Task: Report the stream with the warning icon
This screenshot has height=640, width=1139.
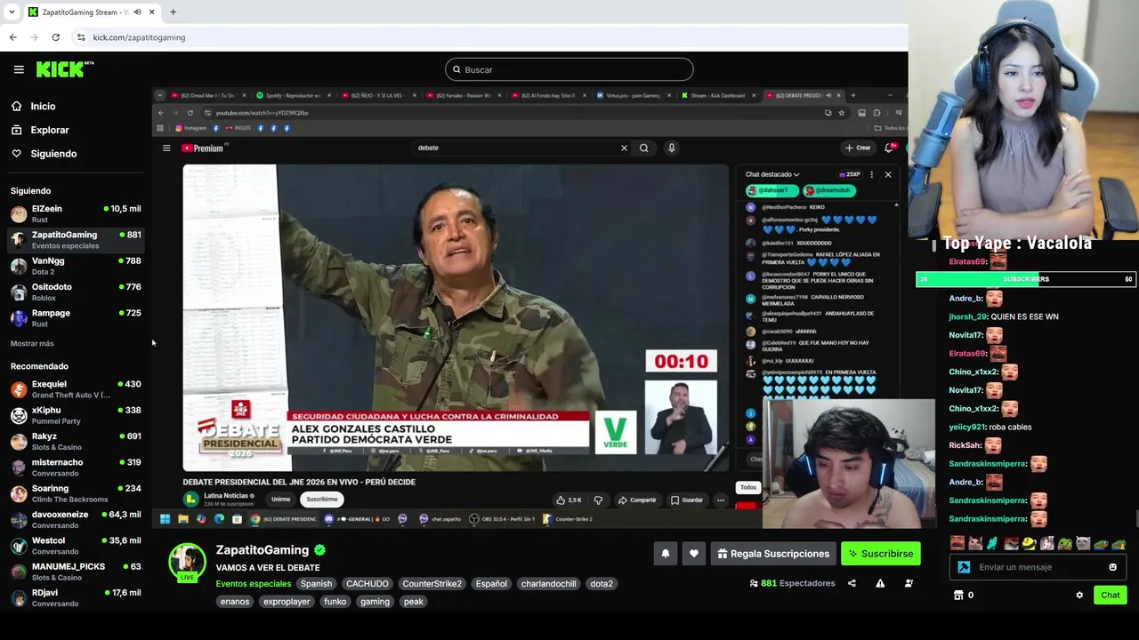Action: 880,583
